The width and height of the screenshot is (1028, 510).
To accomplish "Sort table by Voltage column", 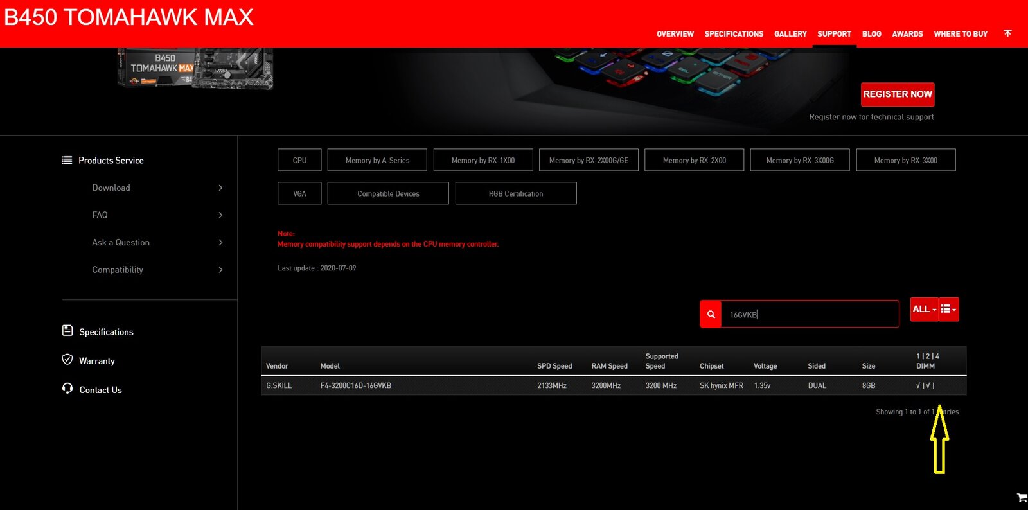I will click(x=765, y=366).
